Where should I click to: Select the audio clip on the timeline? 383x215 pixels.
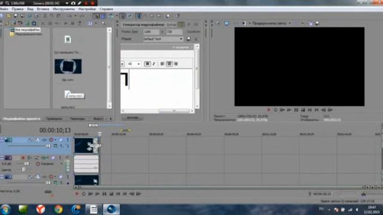pyautogui.click(x=86, y=164)
